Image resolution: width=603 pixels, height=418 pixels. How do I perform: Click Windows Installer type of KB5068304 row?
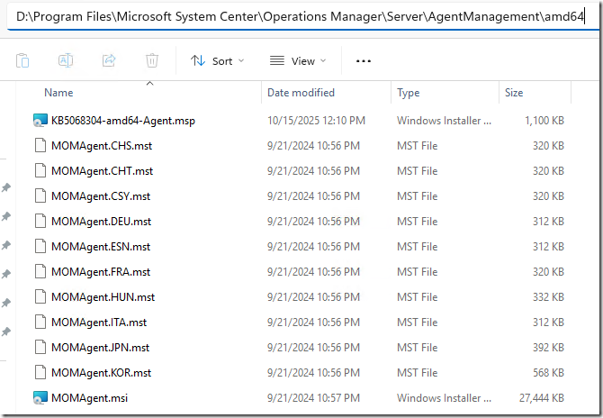445,121
